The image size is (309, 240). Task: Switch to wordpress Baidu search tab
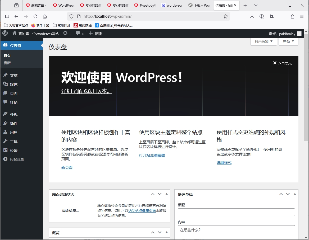[172, 6]
